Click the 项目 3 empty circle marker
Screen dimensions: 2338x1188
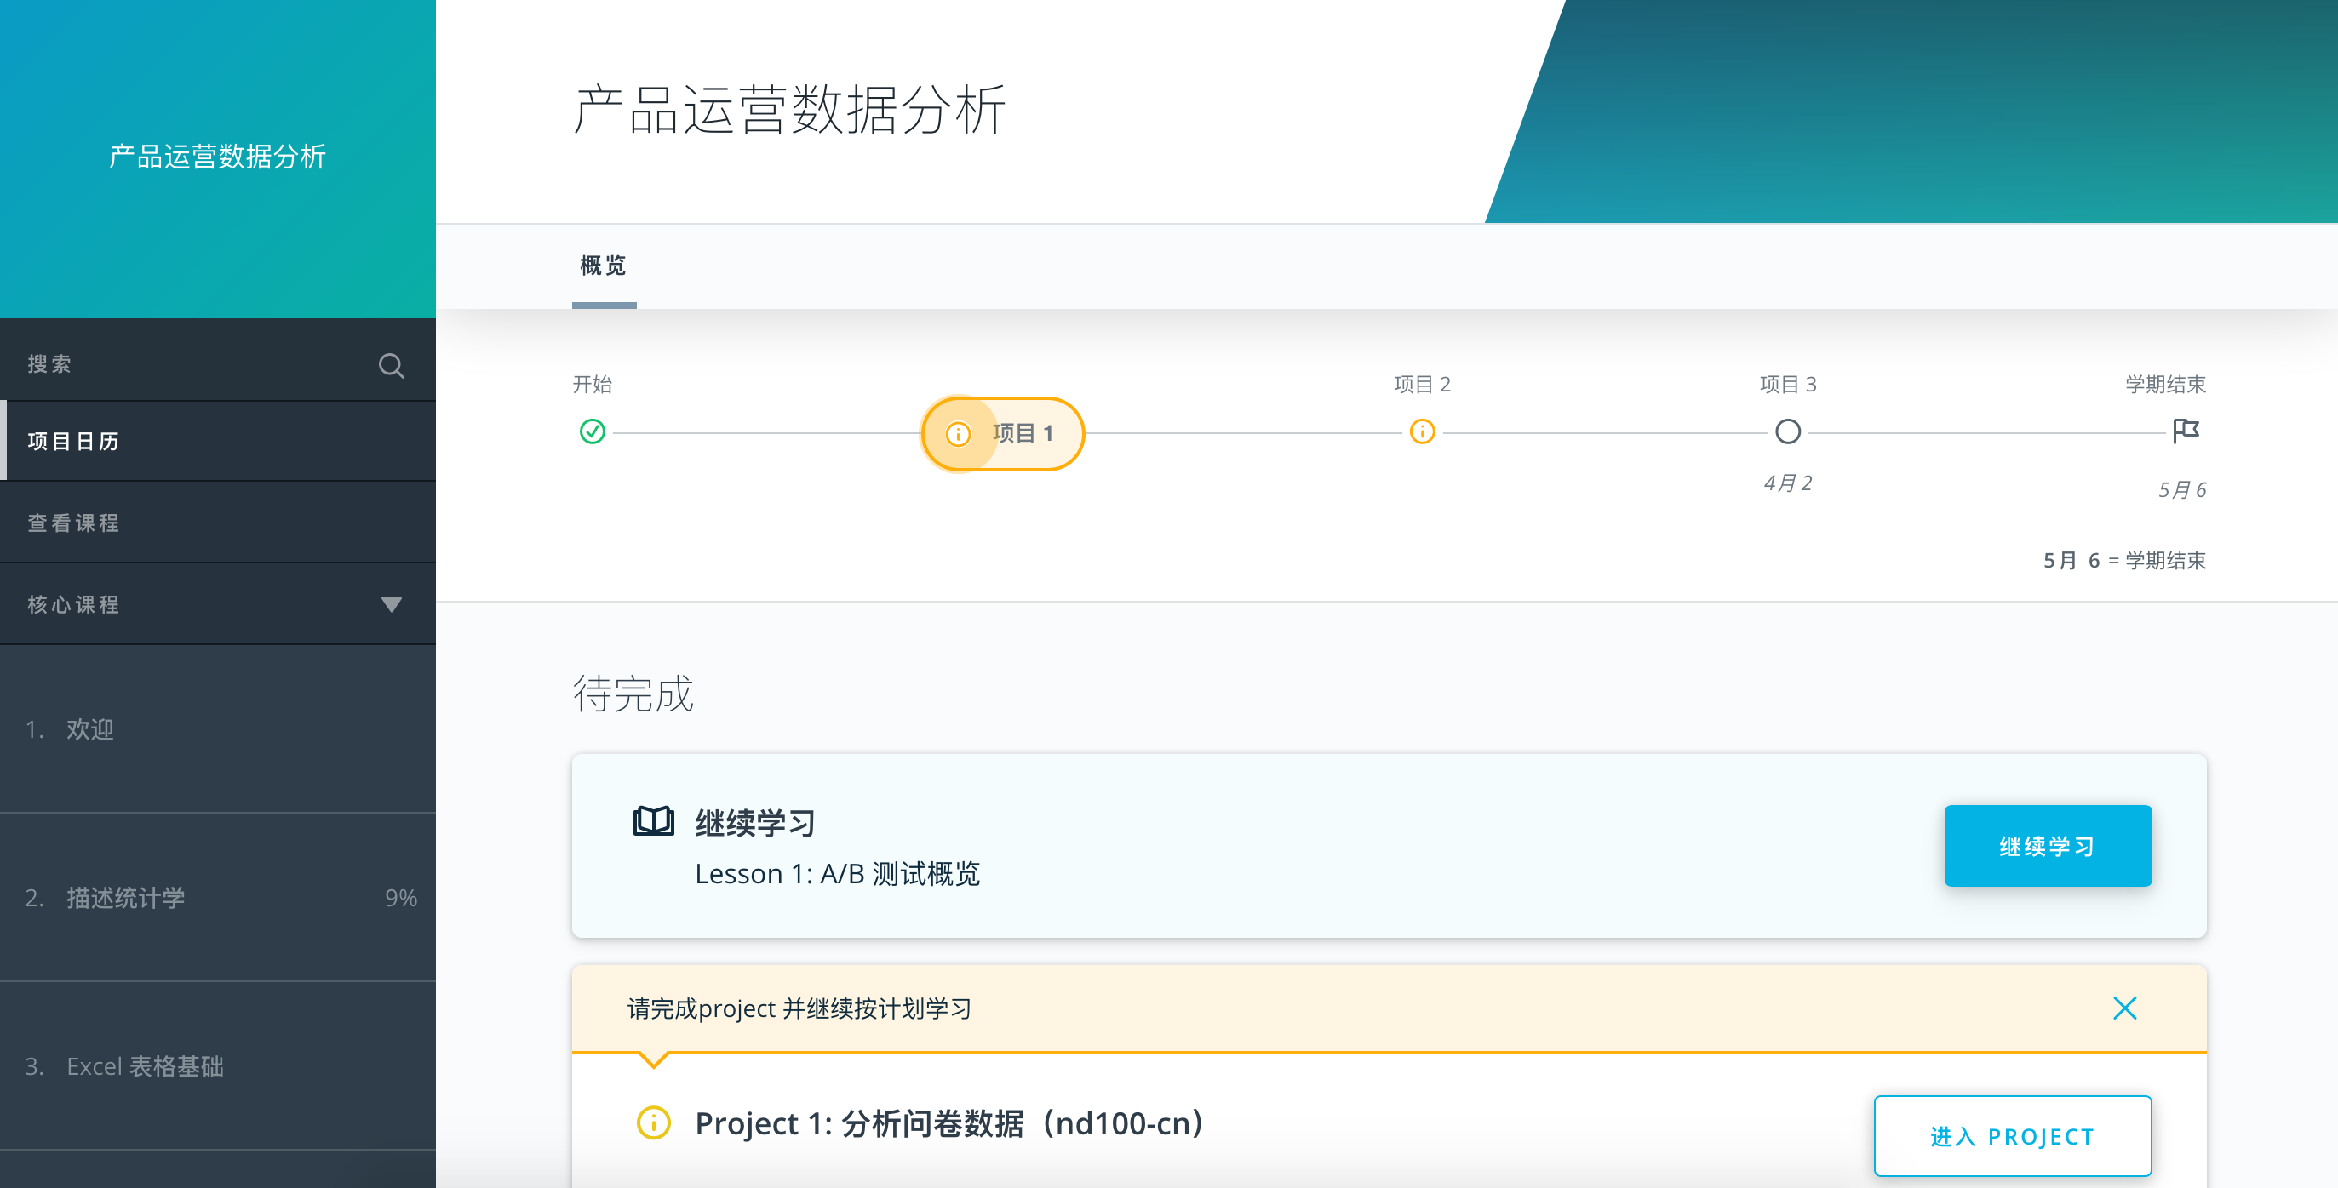coord(1787,431)
